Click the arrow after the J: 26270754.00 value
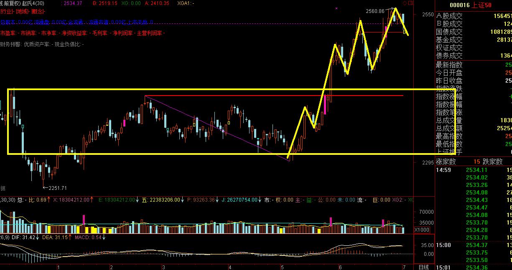The image size is (512, 270). pos(260,200)
